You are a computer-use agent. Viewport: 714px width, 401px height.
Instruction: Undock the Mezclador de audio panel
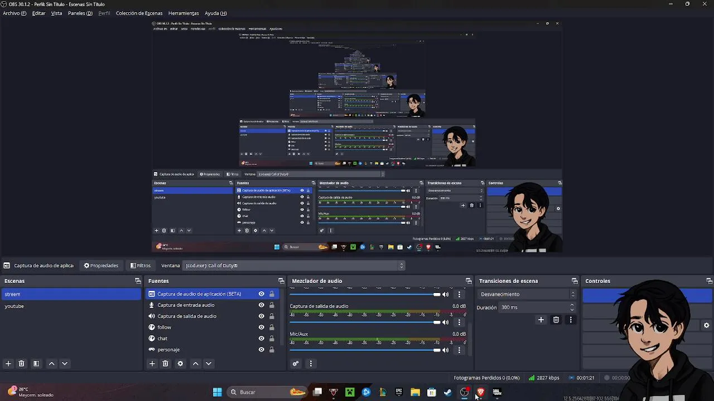pyautogui.click(x=469, y=281)
